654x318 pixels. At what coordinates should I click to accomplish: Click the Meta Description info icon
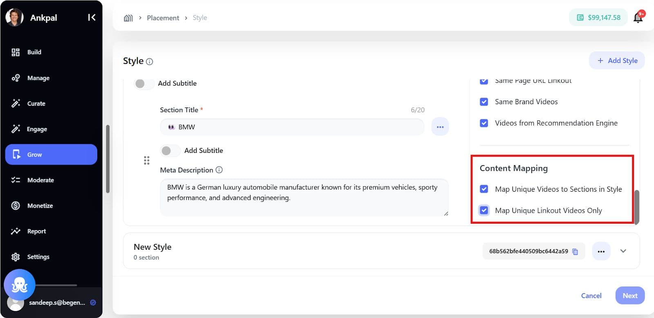click(219, 170)
